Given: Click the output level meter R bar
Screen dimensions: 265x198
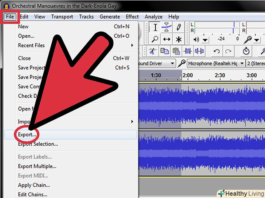Looking at the screenshot, I should tap(217, 31).
